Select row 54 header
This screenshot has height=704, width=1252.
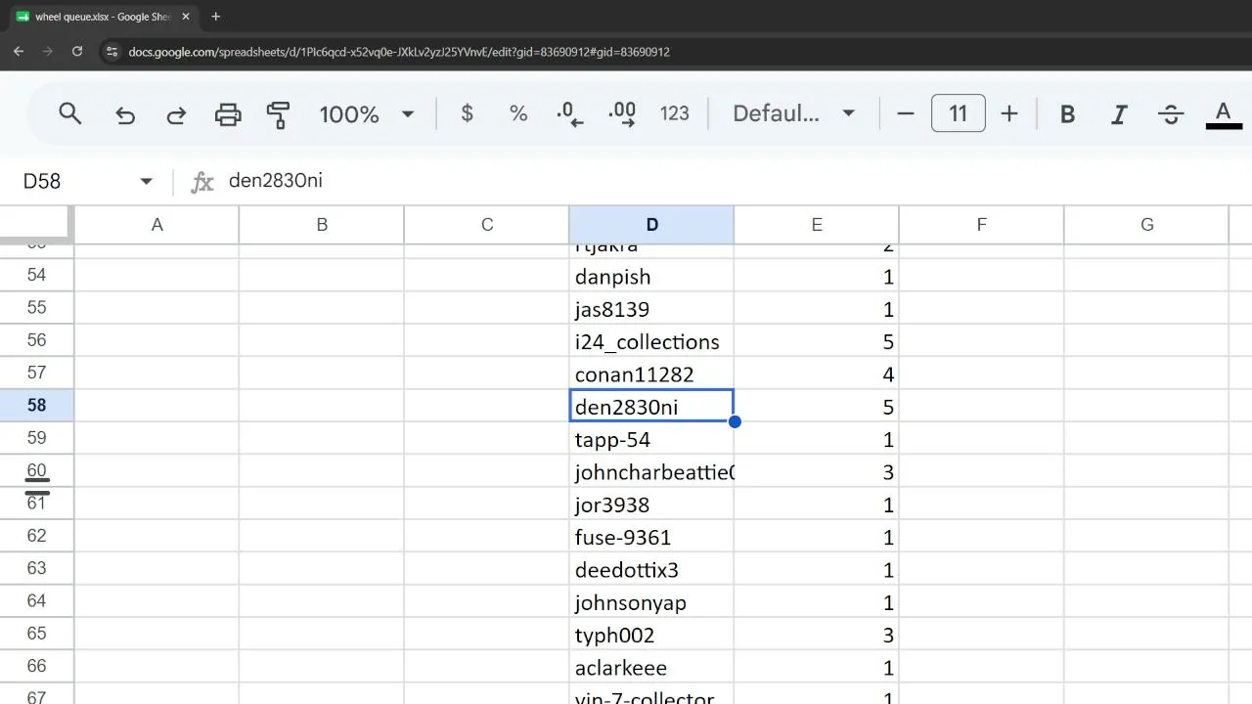pyautogui.click(x=36, y=275)
